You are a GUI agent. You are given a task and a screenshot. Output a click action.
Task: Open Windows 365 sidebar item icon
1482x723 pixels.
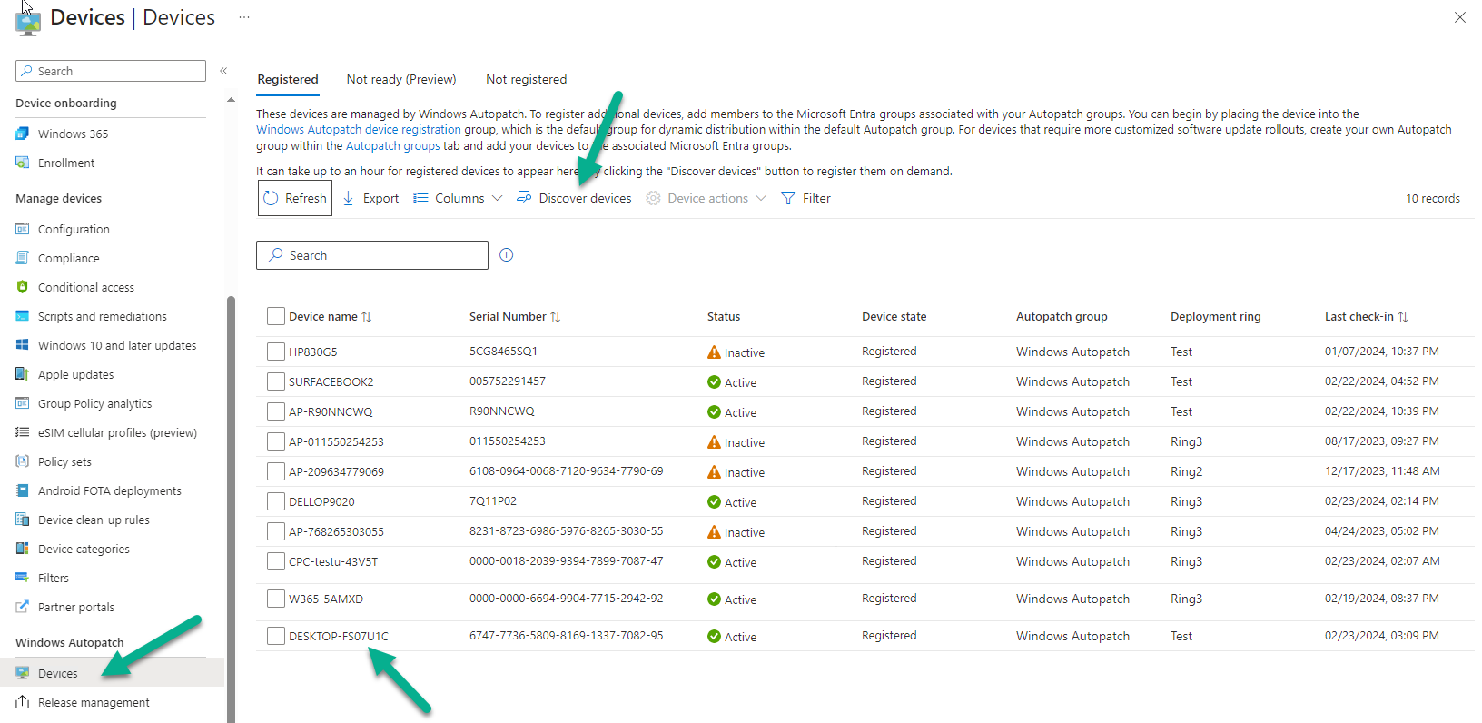[x=23, y=134]
